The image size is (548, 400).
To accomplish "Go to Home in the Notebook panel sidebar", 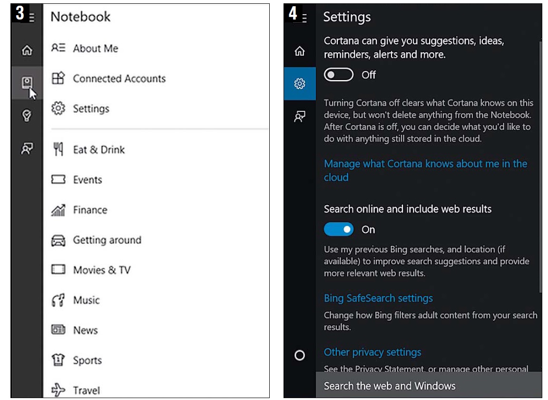I will point(27,50).
